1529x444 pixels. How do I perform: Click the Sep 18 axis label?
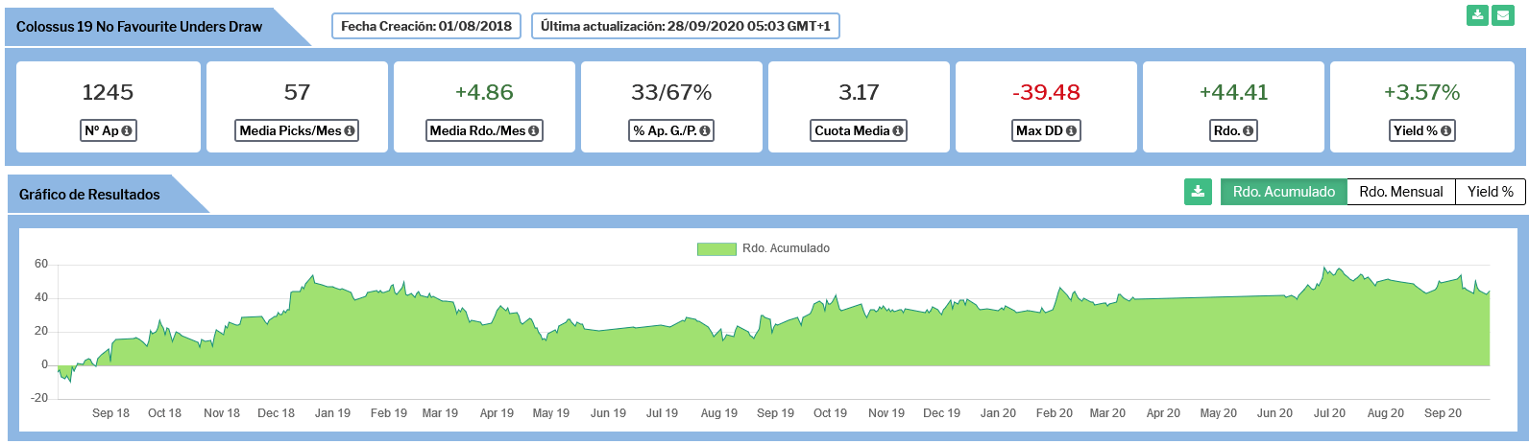110,413
